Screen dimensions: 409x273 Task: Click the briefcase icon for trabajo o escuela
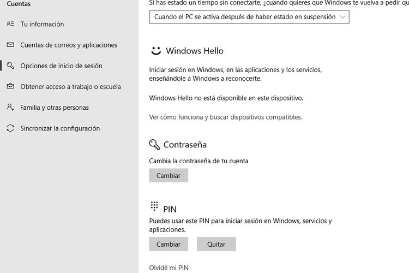tap(10, 86)
